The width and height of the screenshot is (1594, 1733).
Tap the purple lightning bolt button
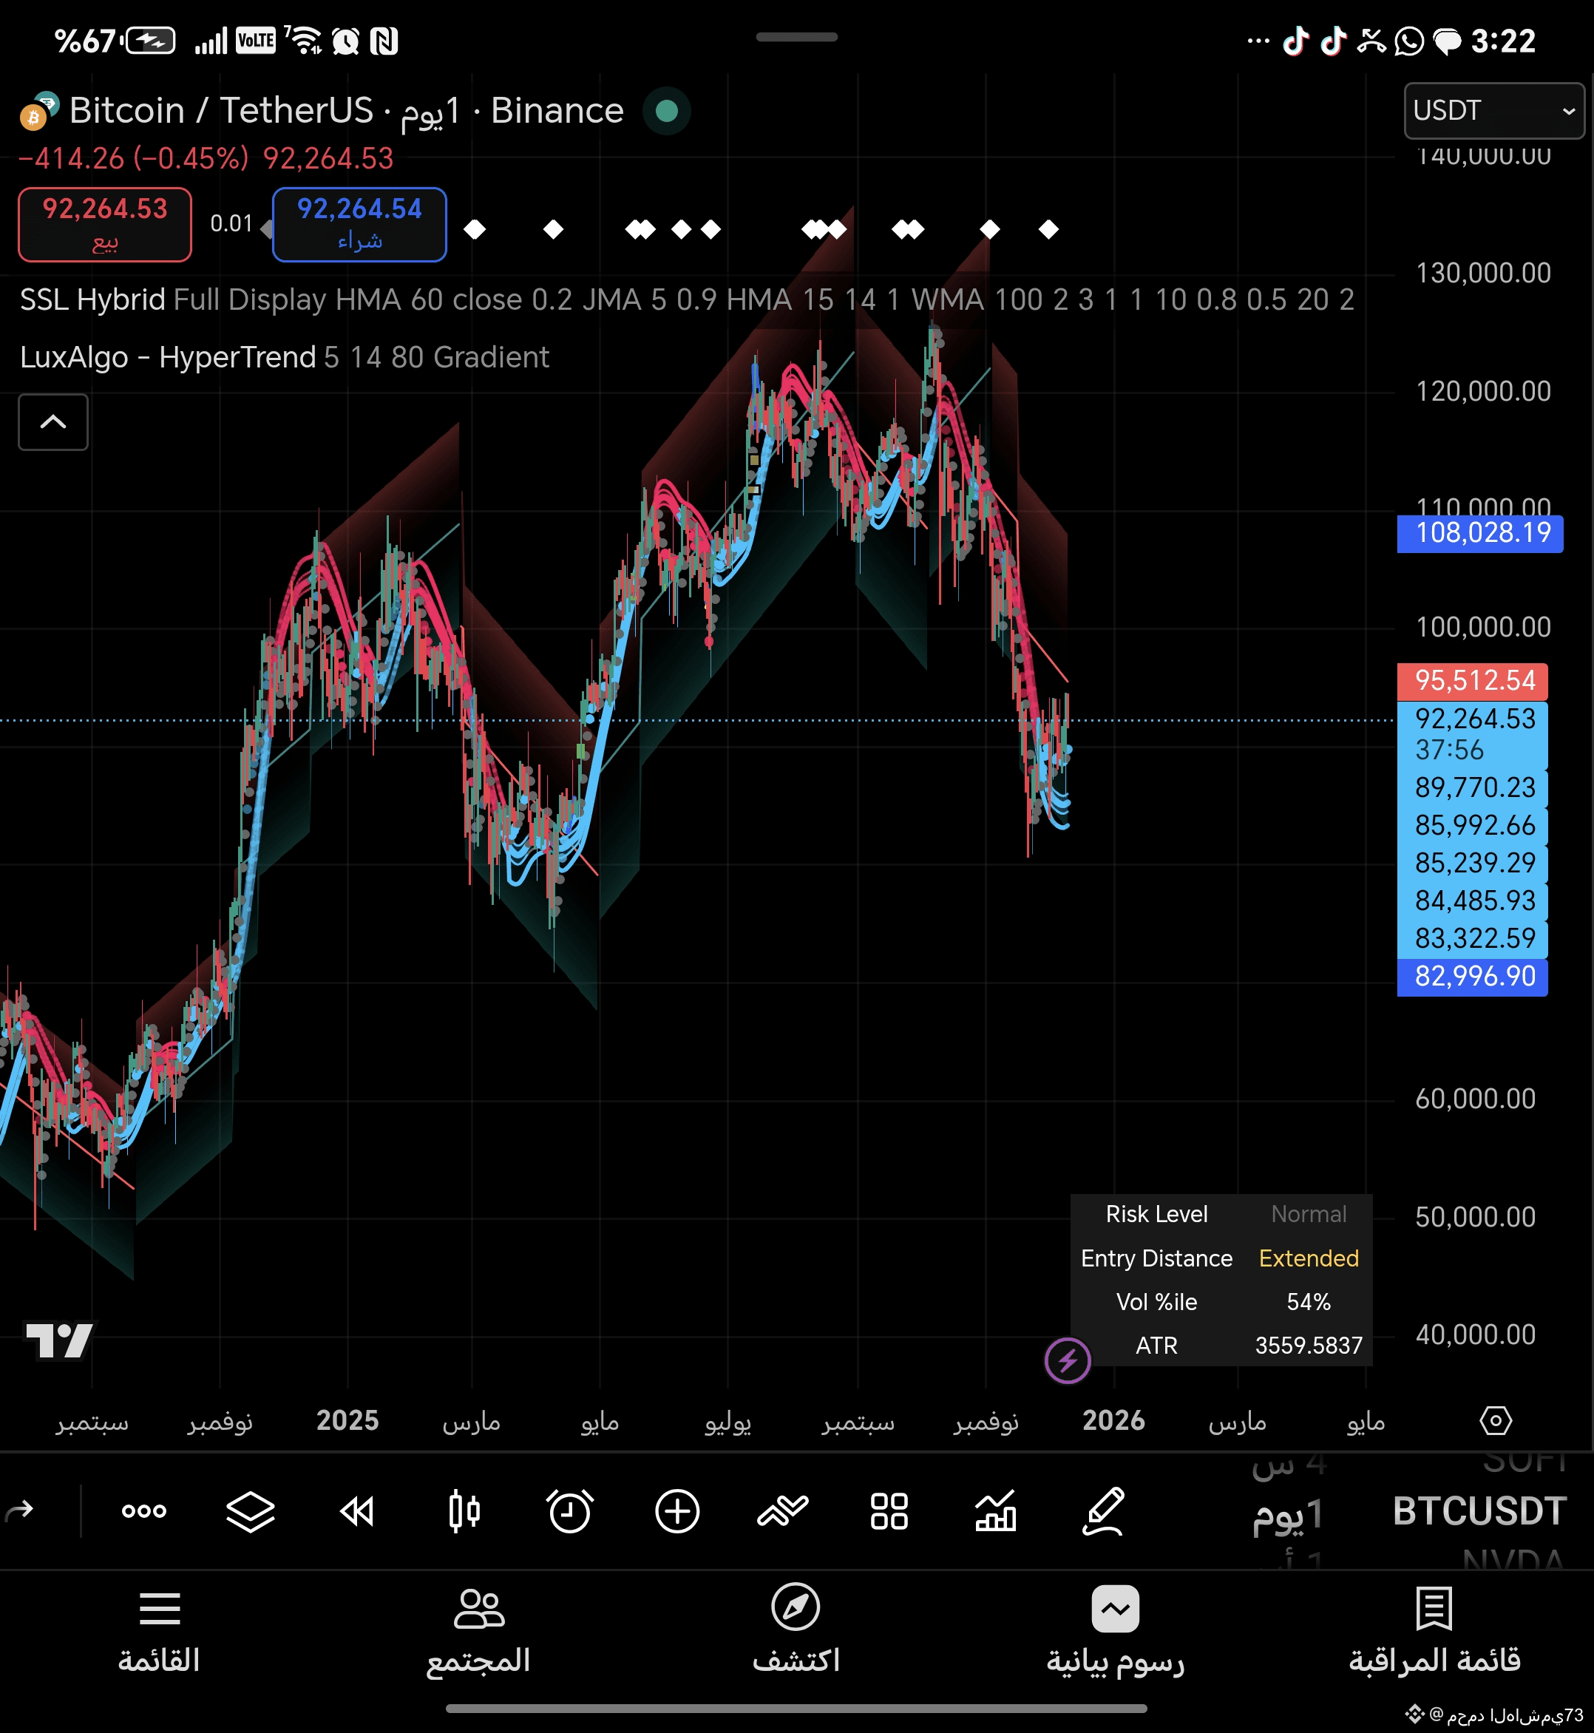(1067, 1360)
